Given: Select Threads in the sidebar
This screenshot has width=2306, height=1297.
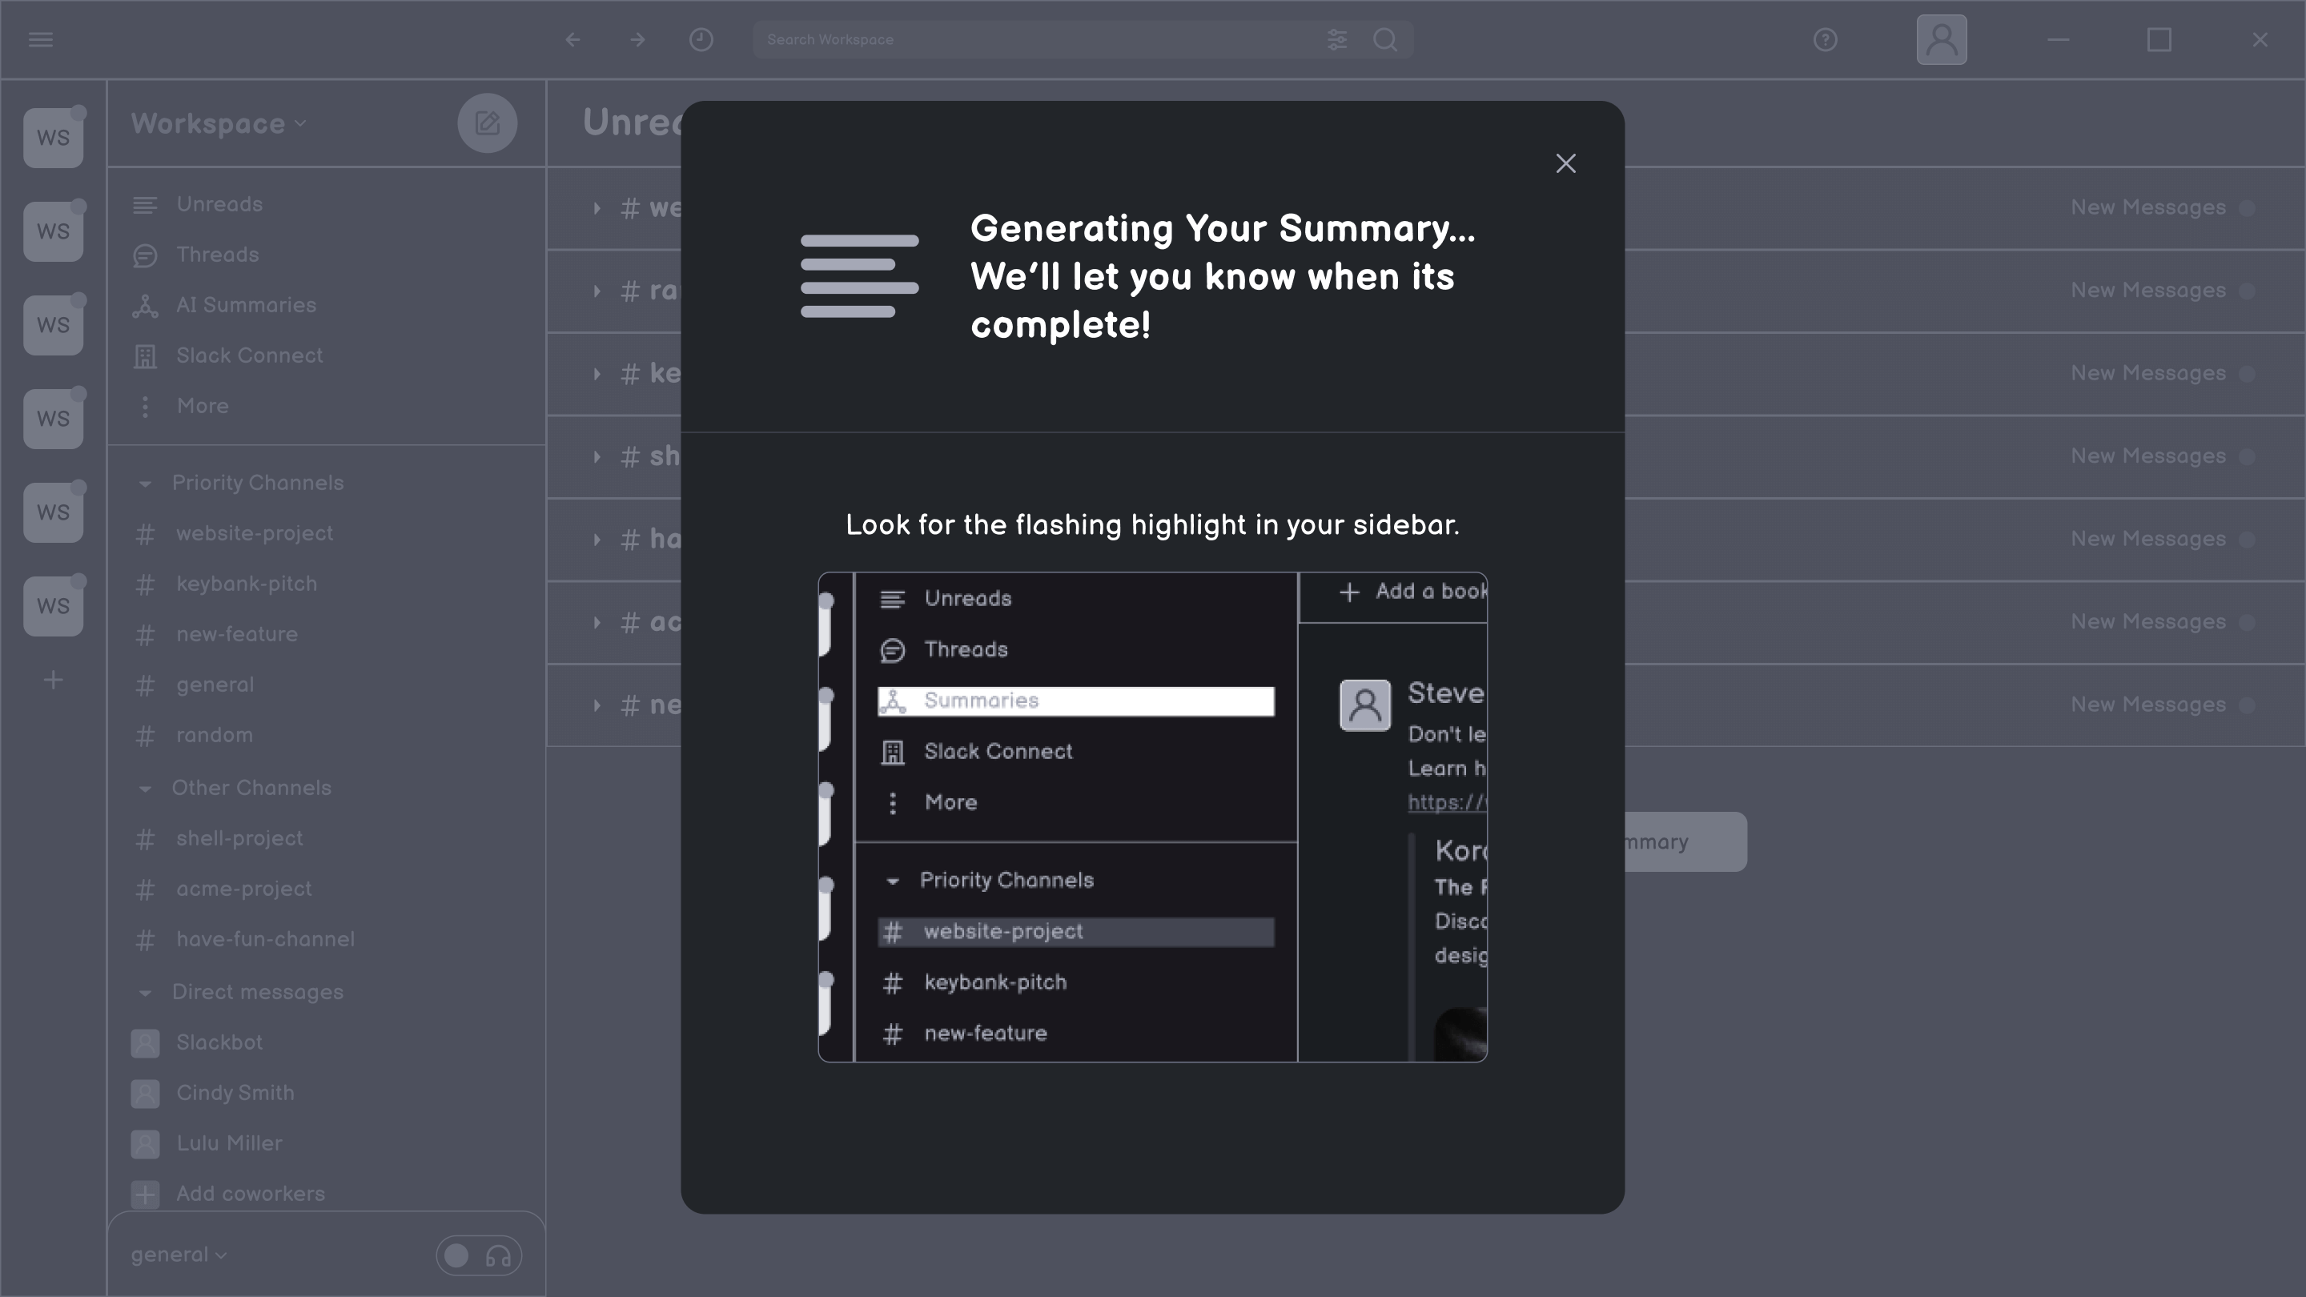Looking at the screenshot, I should [x=218, y=255].
